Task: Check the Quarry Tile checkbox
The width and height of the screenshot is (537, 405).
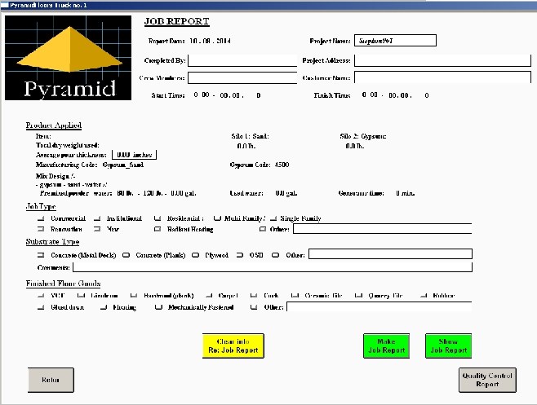Action: click(x=358, y=295)
